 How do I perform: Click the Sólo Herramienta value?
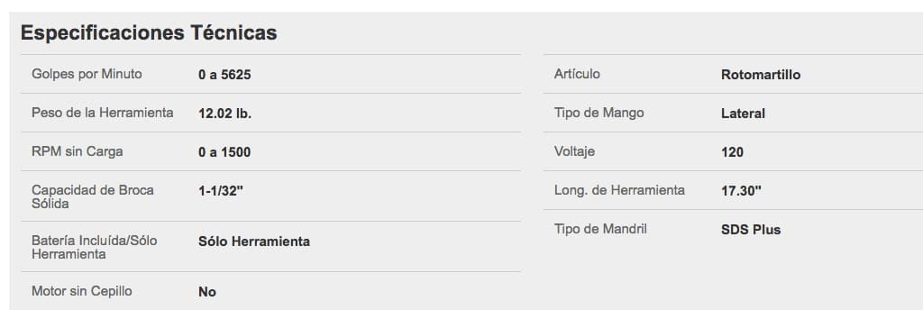(254, 241)
